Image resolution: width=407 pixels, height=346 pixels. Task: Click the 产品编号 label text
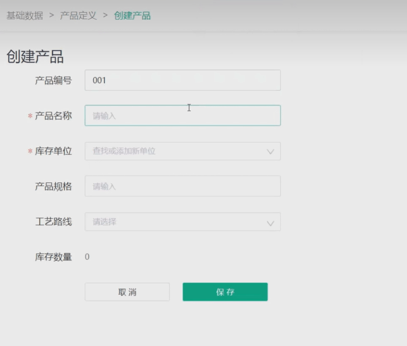pyautogui.click(x=53, y=80)
